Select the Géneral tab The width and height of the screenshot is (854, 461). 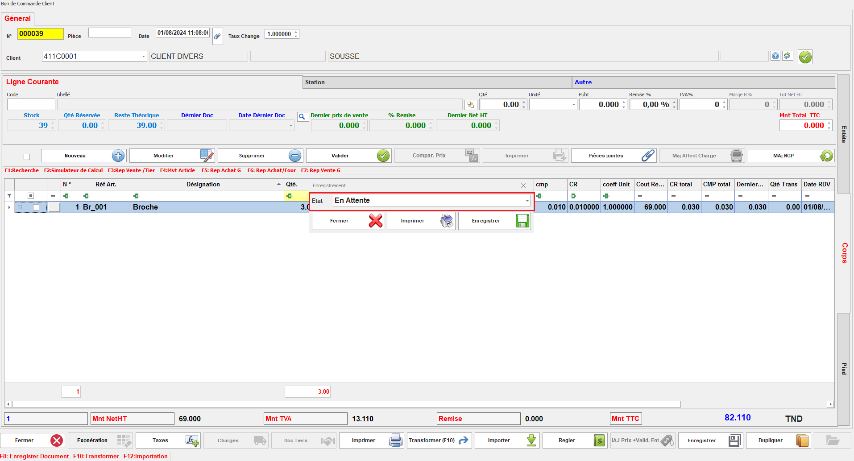[17, 18]
